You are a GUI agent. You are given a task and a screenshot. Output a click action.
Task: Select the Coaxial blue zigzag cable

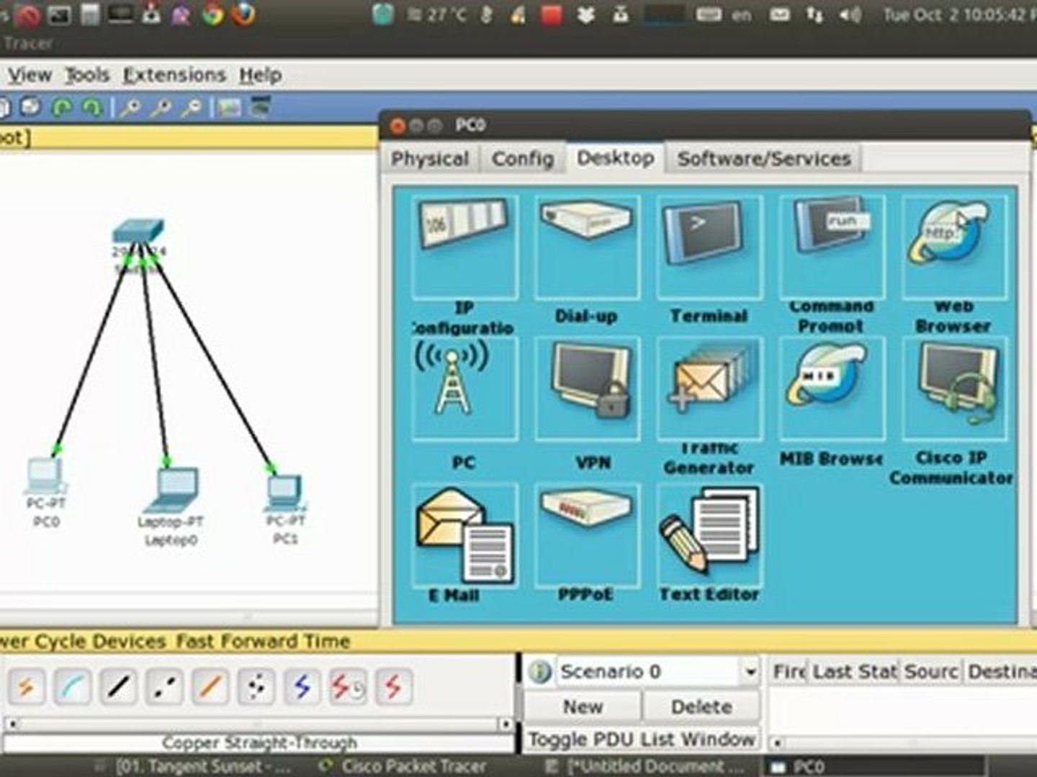pyautogui.click(x=302, y=687)
